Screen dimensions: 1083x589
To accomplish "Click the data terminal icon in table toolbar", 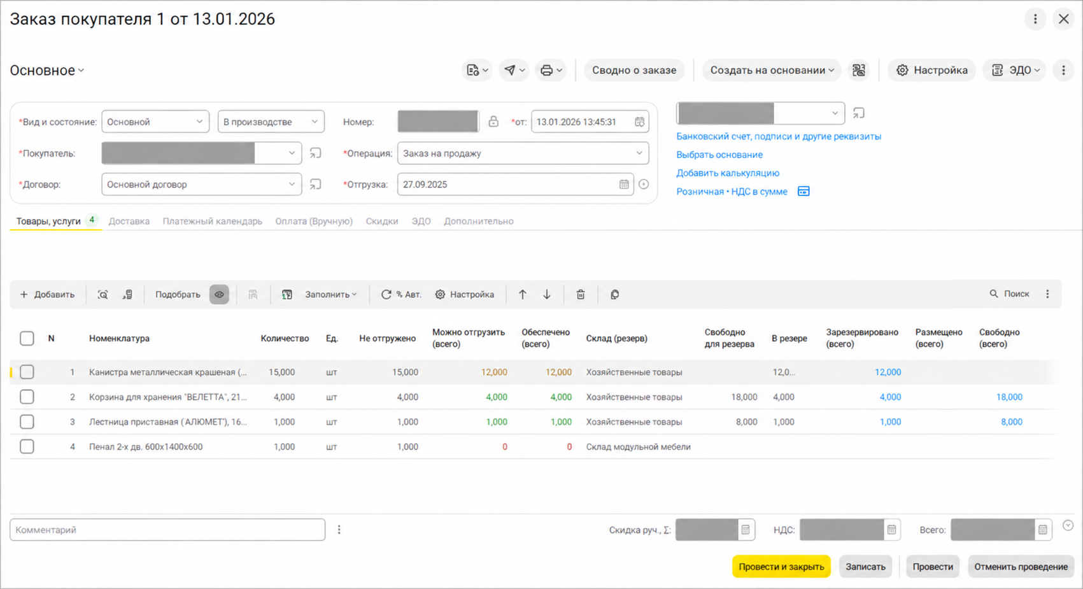I will point(127,294).
